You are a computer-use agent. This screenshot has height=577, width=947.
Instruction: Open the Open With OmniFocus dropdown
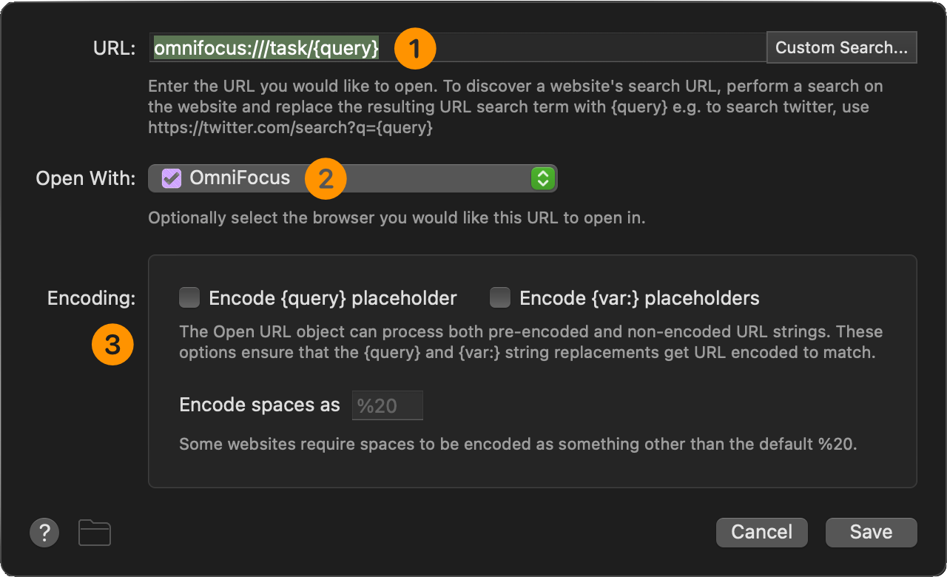click(x=352, y=178)
